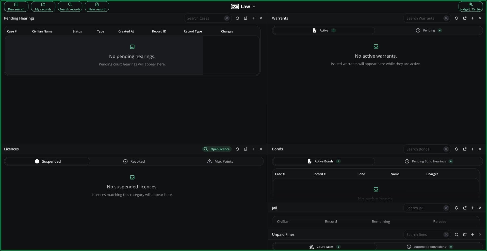Sort jail table by Remaining column
The image size is (487, 251).
pyautogui.click(x=381, y=222)
